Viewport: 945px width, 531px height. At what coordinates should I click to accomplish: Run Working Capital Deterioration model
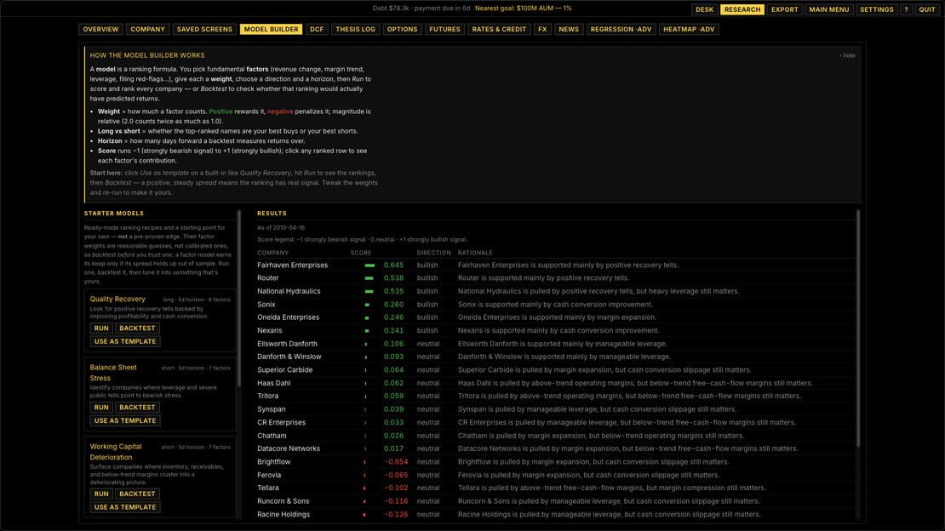pos(101,494)
